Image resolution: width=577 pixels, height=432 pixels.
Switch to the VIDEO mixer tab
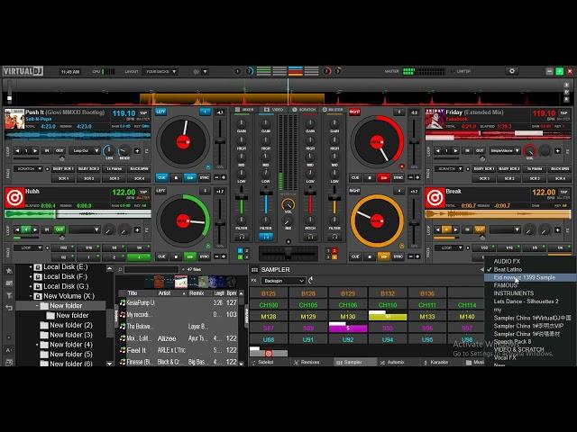point(274,110)
